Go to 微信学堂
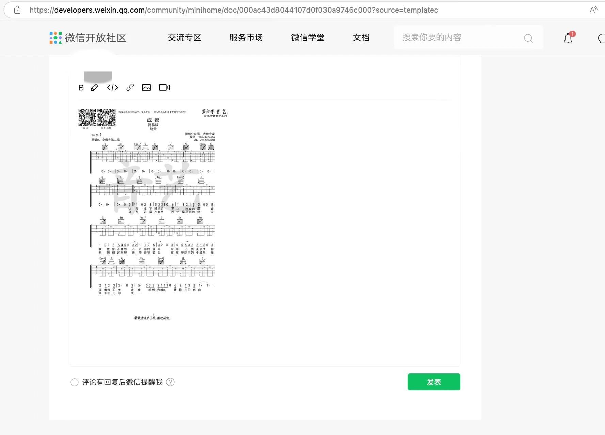Viewport: 605px width, 435px height. [308, 38]
